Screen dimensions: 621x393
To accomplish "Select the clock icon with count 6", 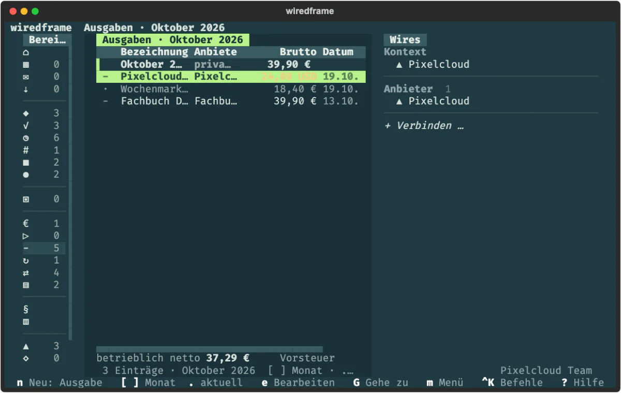I will point(26,138).
